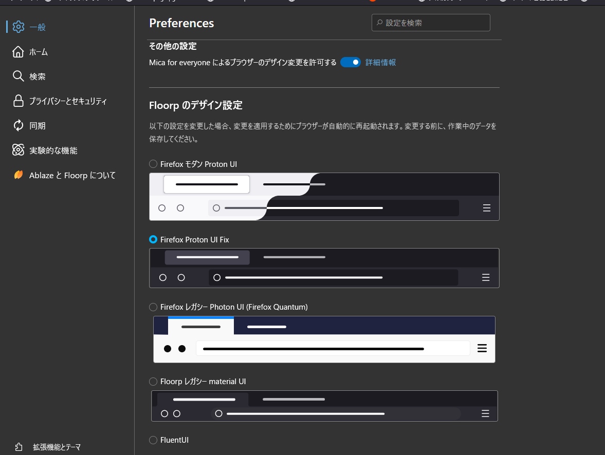Open プライバシーとセキュリティ settings

tap(67, 101)
